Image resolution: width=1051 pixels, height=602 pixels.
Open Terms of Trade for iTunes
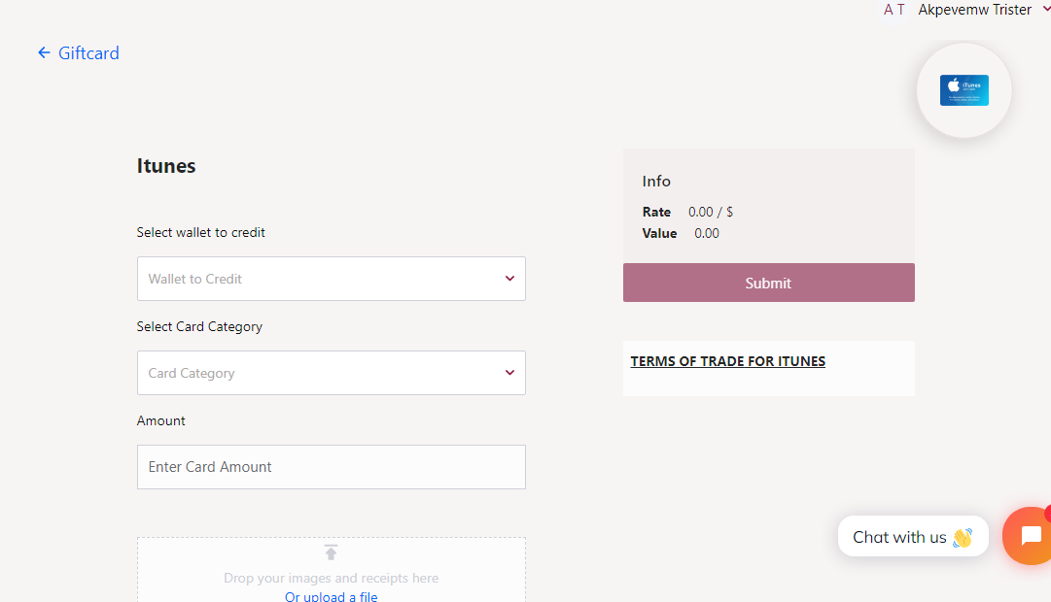pyautogui.click(x=728, y=361)
